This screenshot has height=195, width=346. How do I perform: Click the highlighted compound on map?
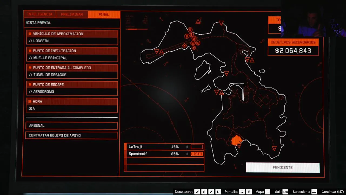pyautogui.click(x=237, y=140)
